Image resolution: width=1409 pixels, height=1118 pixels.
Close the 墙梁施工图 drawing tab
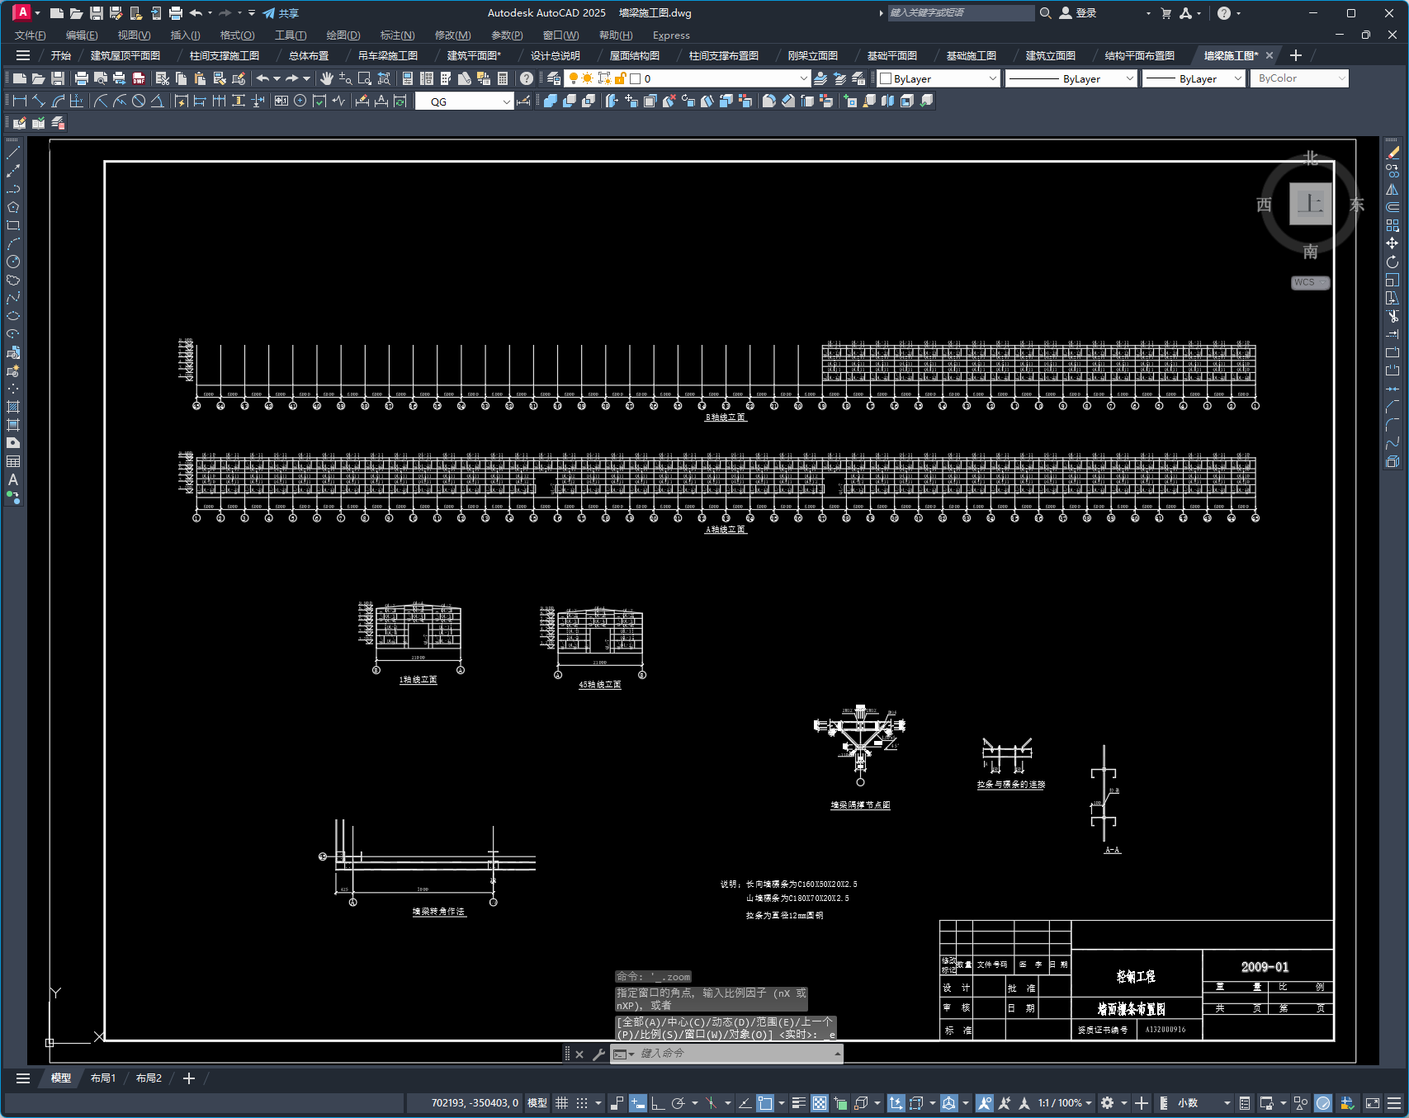1270,55
